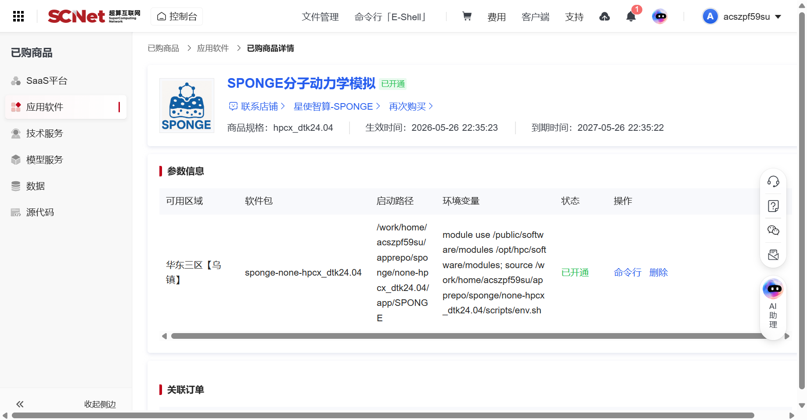Click the user avatar A icon

coord(710,17)
